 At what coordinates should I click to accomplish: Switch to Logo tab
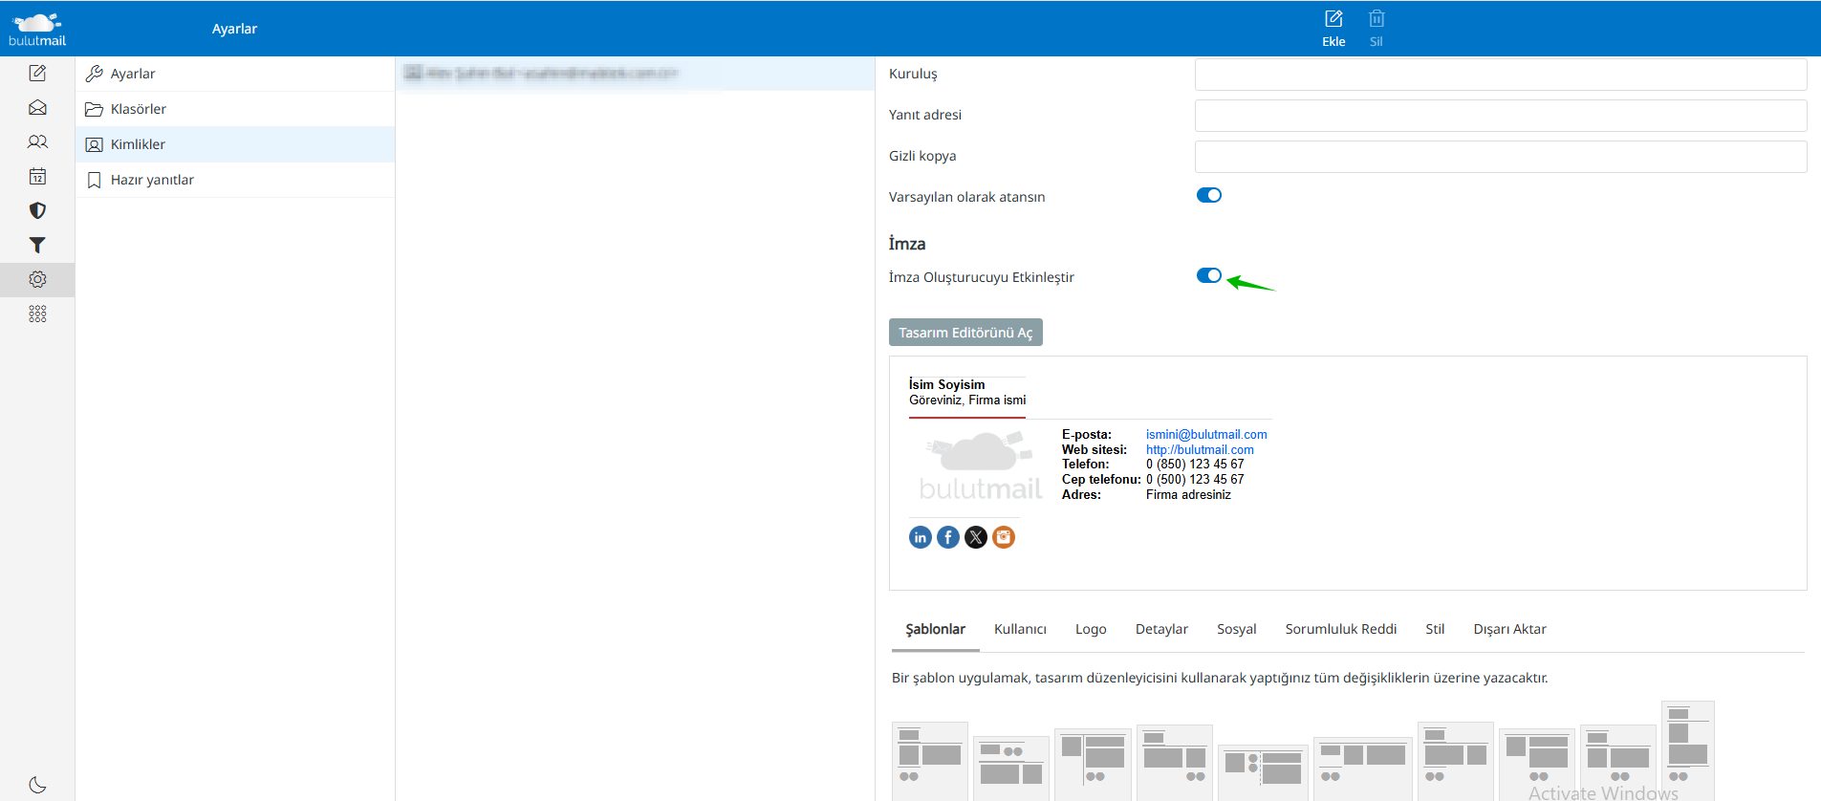(1091, 629)
